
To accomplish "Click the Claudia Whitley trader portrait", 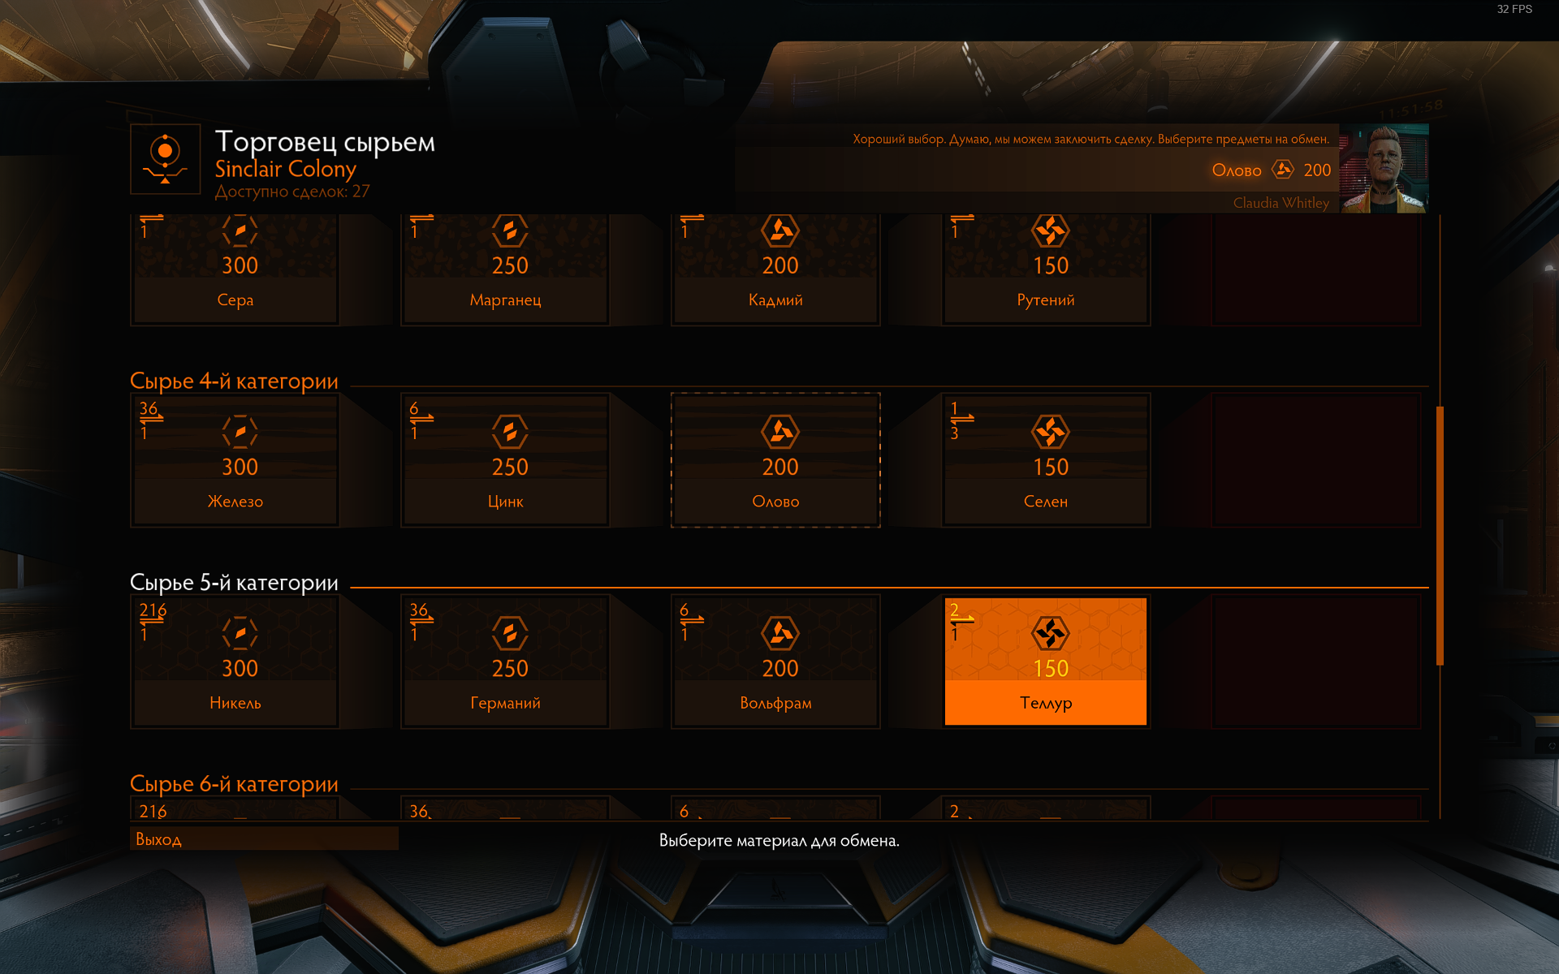I will coord(1384,169).
